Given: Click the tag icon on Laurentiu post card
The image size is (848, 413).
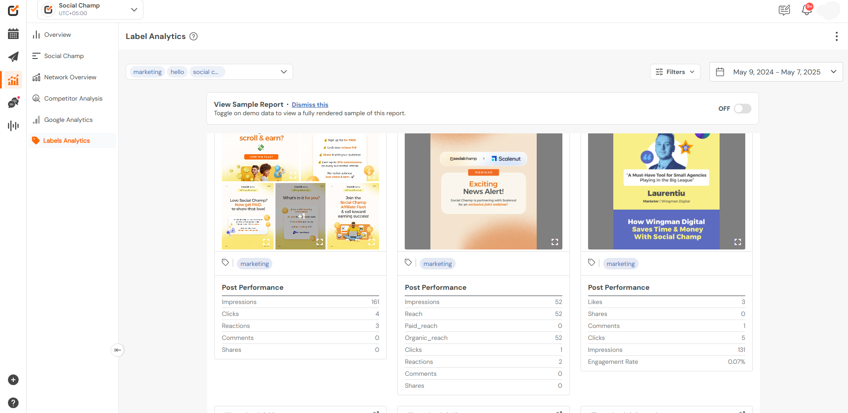Looking at the screenshot, I should 592,262.
